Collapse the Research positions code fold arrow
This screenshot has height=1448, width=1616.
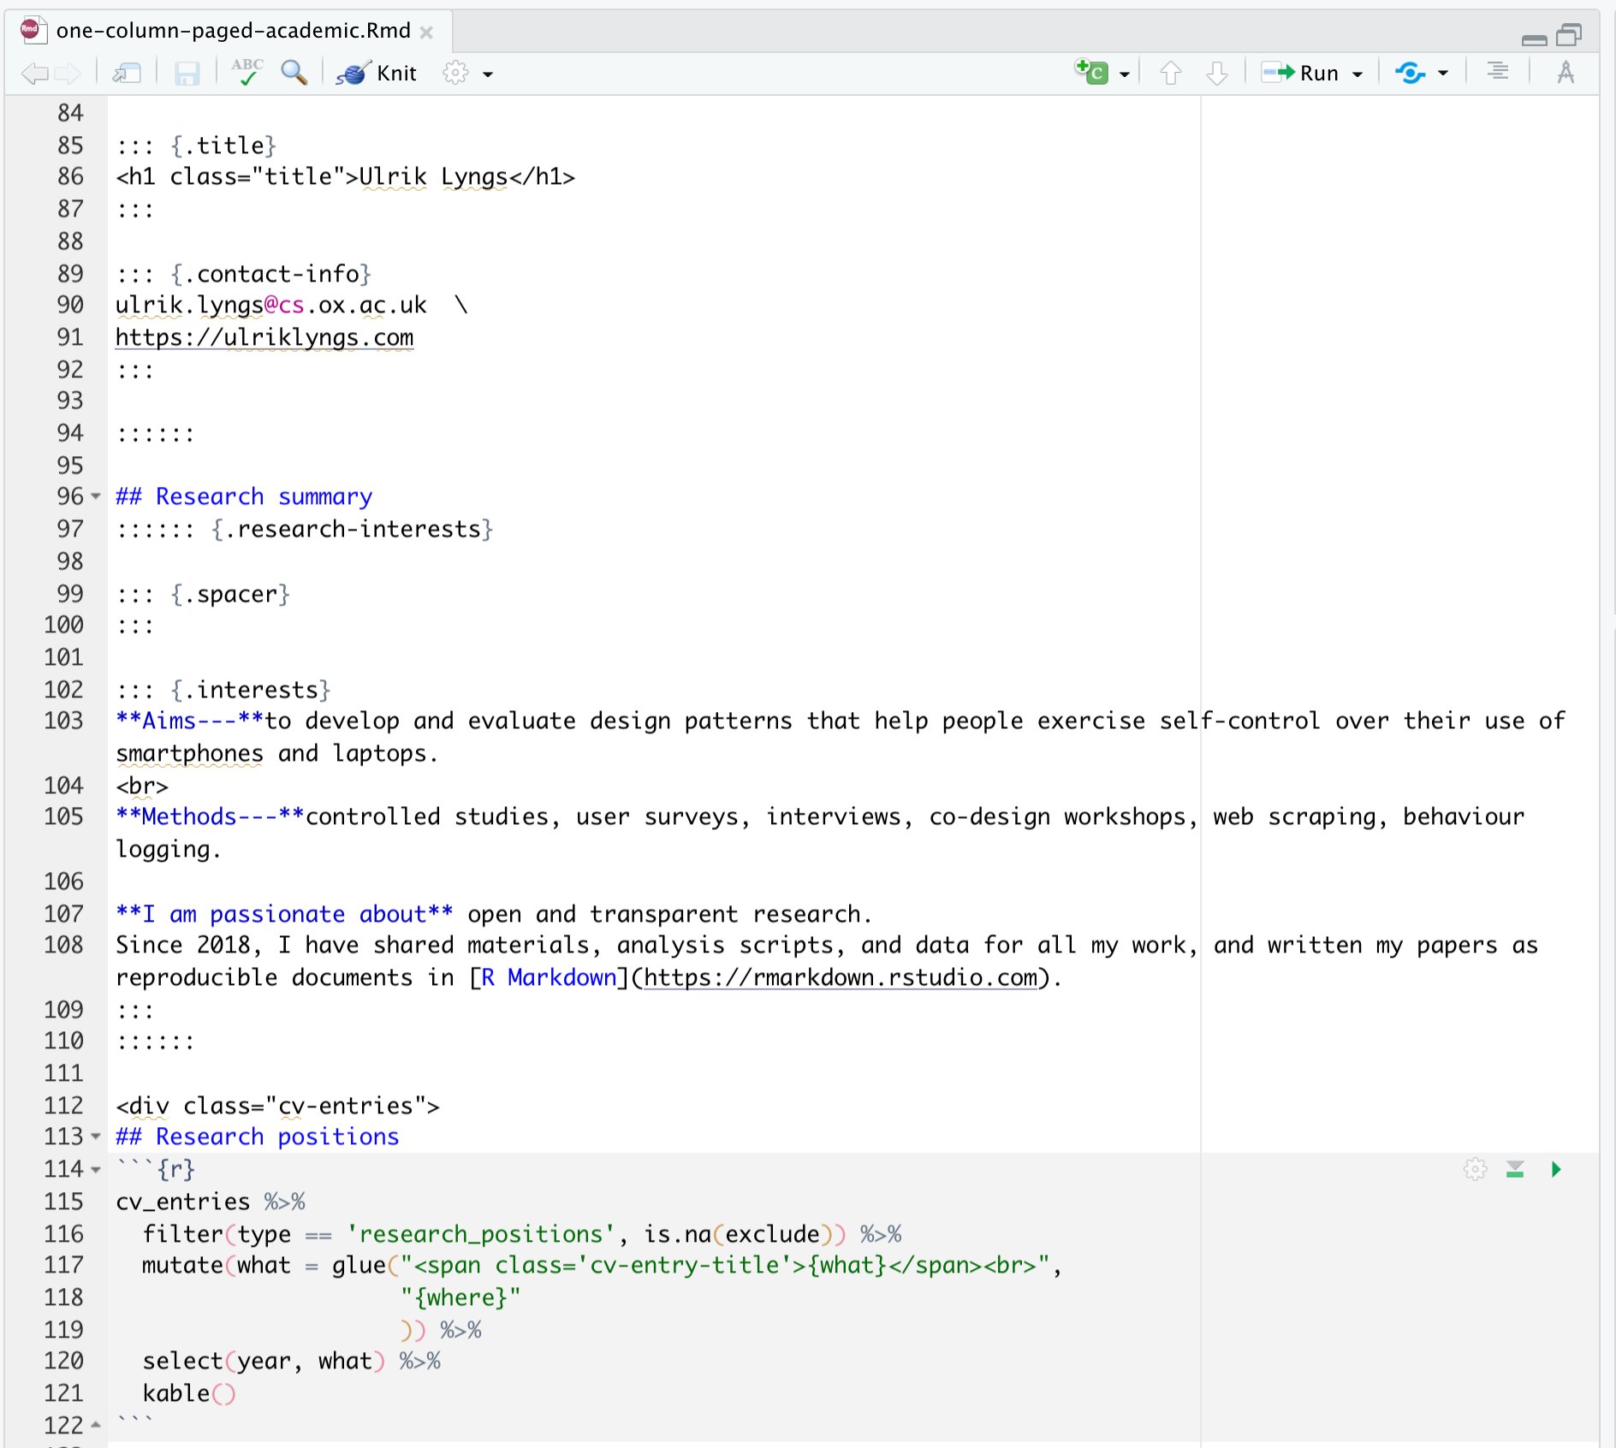tap(94, 1137)
